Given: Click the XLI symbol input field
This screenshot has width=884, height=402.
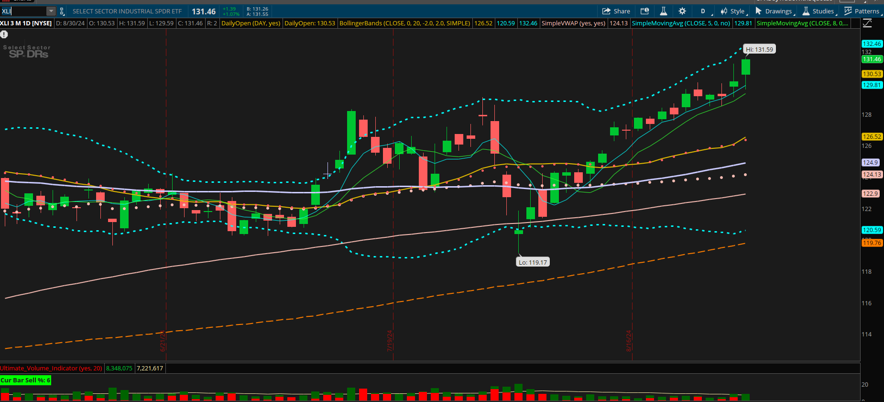Looking at the screenshot, I should (x=24, y=11).
